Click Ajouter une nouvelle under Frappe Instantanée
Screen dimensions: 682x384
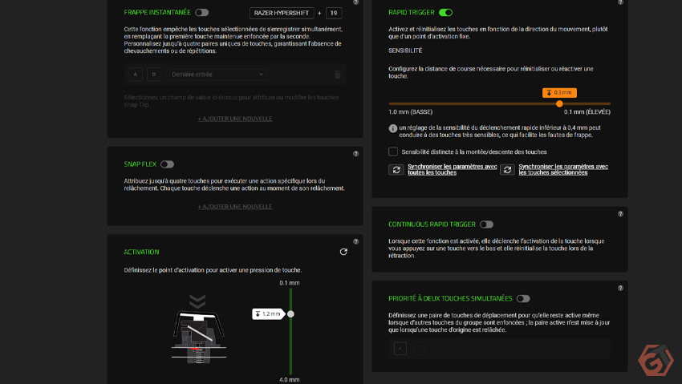pyautogui.click(x=235, y=119)
